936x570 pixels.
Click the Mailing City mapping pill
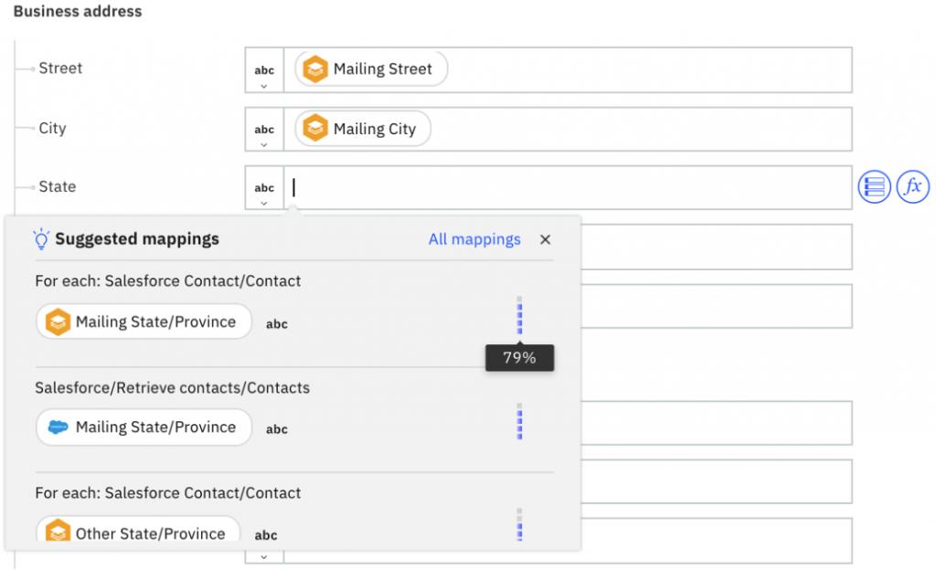(361, 129)
